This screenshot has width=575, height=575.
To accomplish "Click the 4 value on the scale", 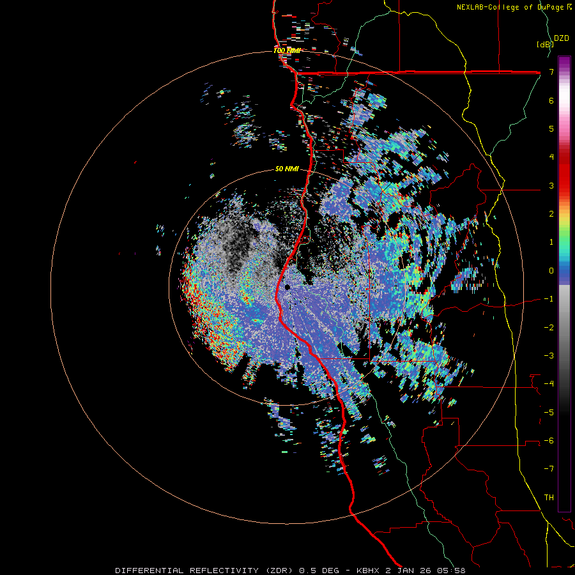I will pos(551,157).
